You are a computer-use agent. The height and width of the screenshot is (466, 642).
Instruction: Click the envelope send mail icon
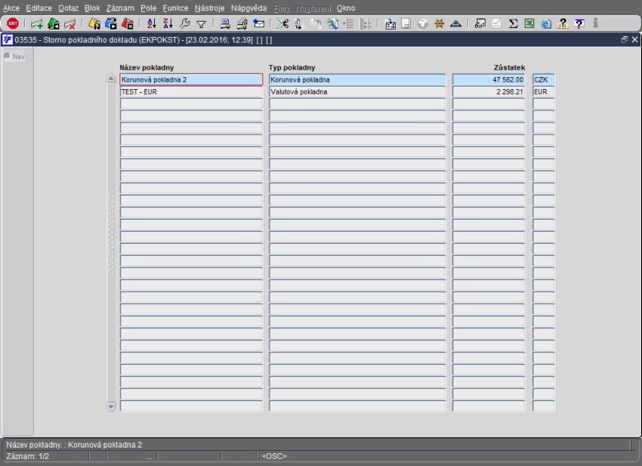[258, 24]
